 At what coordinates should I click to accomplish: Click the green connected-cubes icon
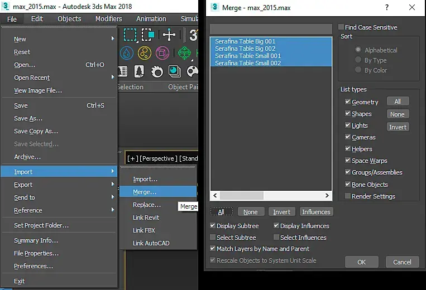tap(184, 53)
